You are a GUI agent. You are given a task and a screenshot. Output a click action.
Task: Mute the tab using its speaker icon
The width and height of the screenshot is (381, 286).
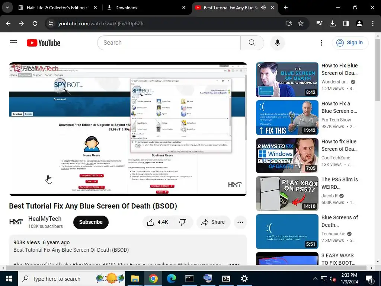pos(263,7)
